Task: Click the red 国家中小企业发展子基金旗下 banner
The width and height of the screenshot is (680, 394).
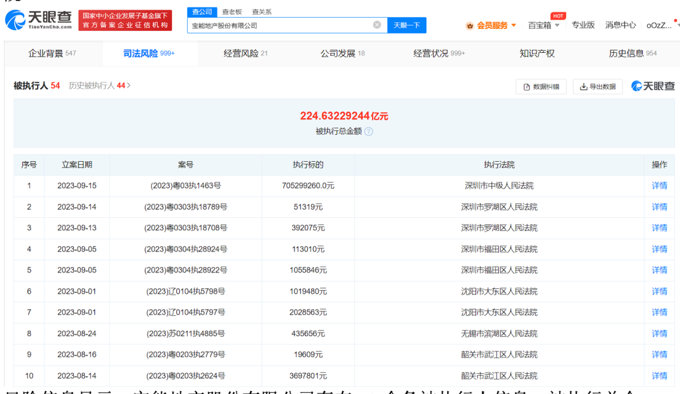Action: 125,20
